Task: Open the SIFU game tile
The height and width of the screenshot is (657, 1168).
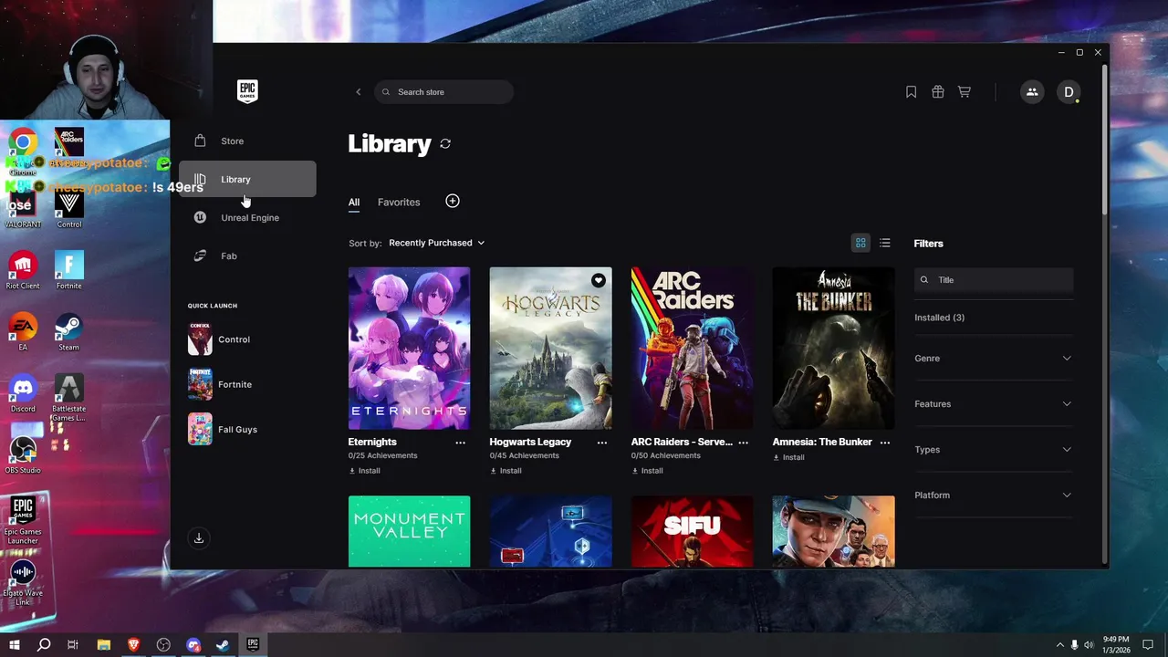Action: (x=692, y=532)
